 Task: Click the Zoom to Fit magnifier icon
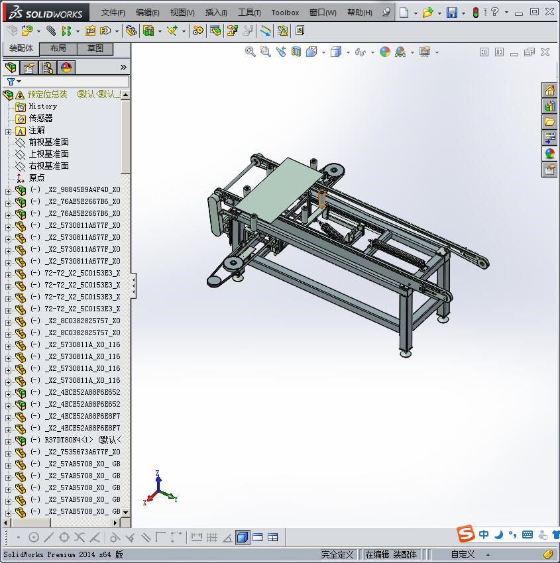coord(250,52)
